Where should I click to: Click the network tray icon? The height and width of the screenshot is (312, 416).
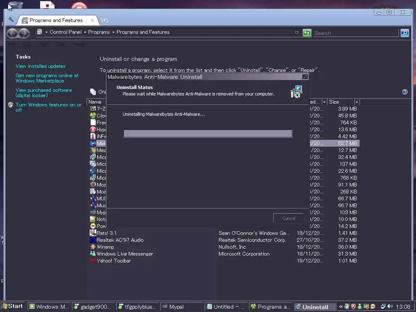pyautogui.click(x=383, y=306)
